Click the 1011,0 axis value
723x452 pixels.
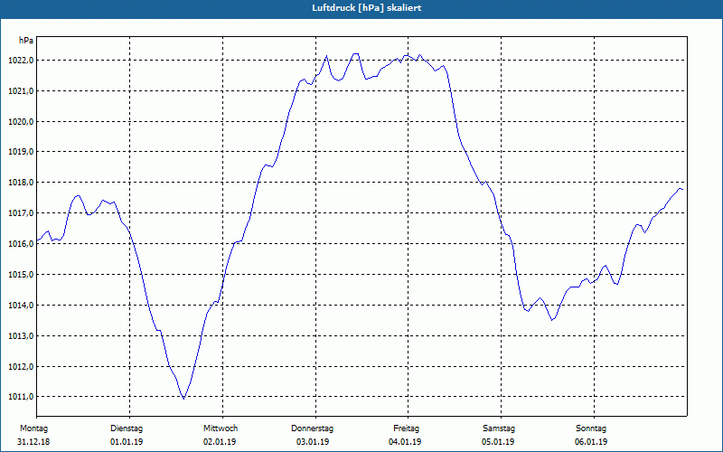coord(21,397)
